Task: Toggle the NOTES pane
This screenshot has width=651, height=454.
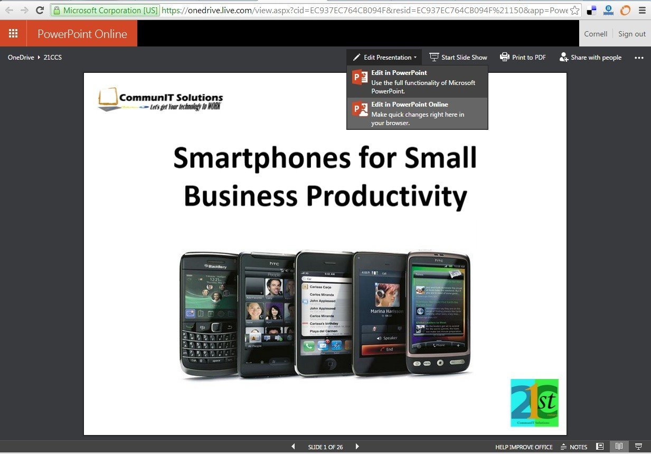Action: coord(574,447)
